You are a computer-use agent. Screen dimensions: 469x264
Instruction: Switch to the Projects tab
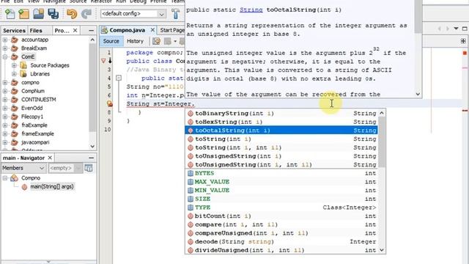click(62, 31)
